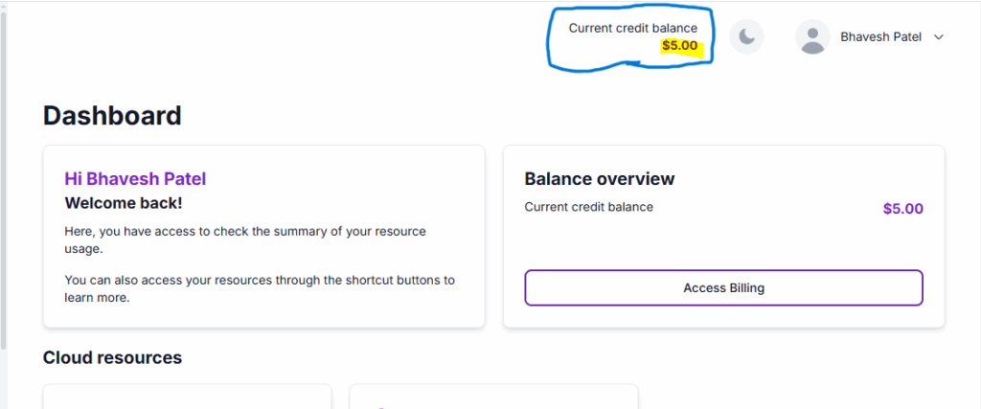Click the Balance overview card title
Screen dimensions: 981x409
click(x=600, y=179)
